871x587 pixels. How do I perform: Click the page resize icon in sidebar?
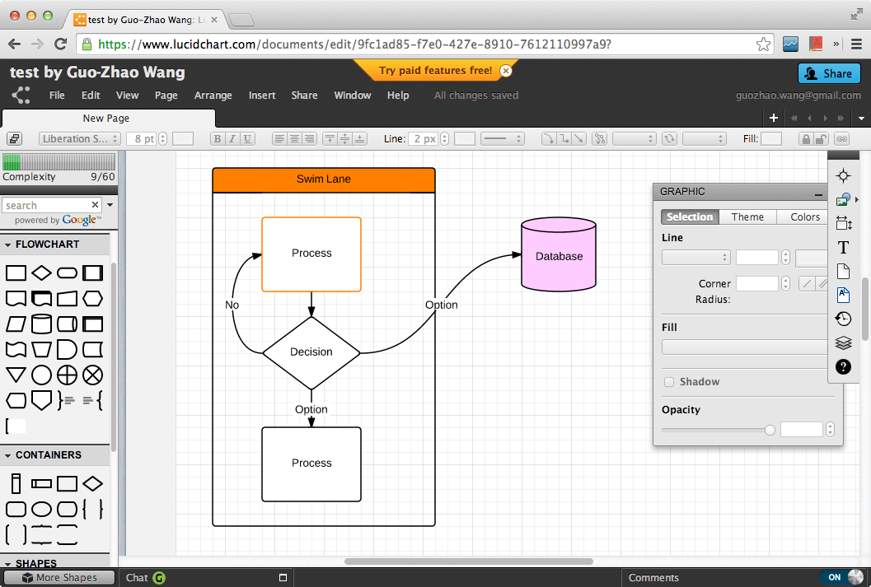(x=843, y=222)
